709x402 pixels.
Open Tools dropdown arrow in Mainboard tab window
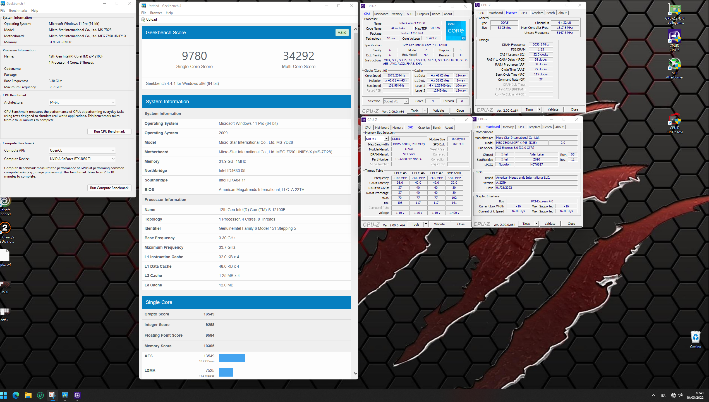pos(536,224)
